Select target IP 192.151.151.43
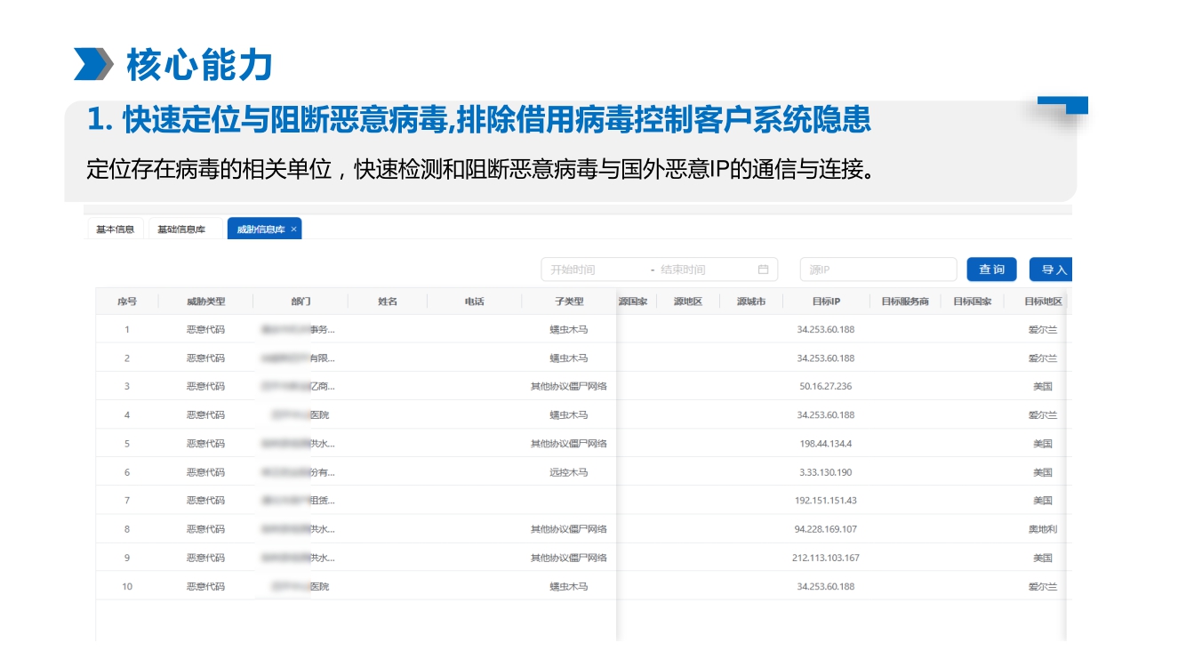This screenshot has height=667, width=1186. (x=826, y=501)
